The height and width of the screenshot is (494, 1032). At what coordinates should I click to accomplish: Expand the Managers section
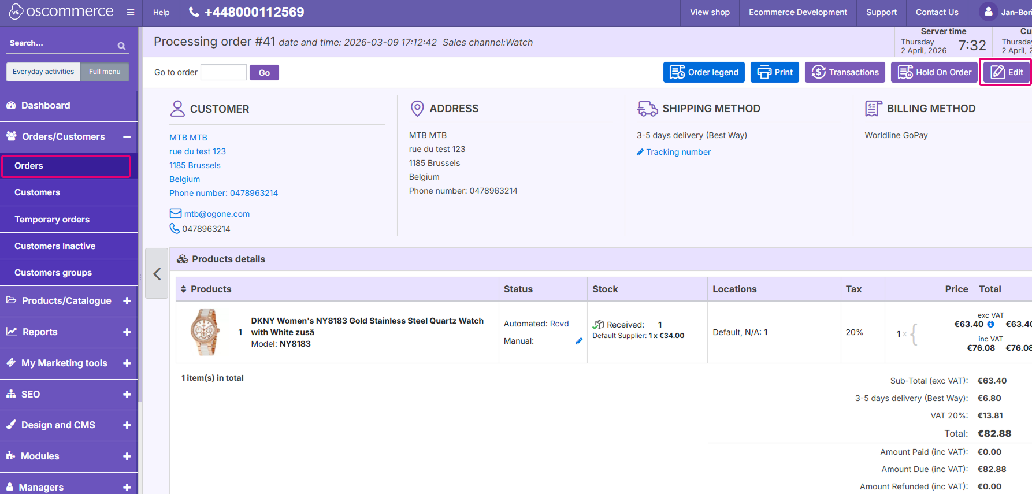click(x=127, y=488)
